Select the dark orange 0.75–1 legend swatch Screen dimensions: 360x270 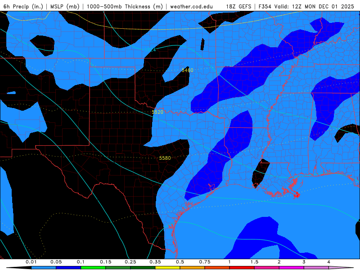tap(217, 268)
